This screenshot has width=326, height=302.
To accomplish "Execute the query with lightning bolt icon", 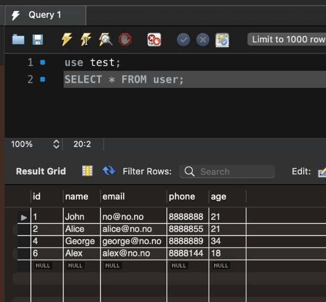I will (67, 39).
